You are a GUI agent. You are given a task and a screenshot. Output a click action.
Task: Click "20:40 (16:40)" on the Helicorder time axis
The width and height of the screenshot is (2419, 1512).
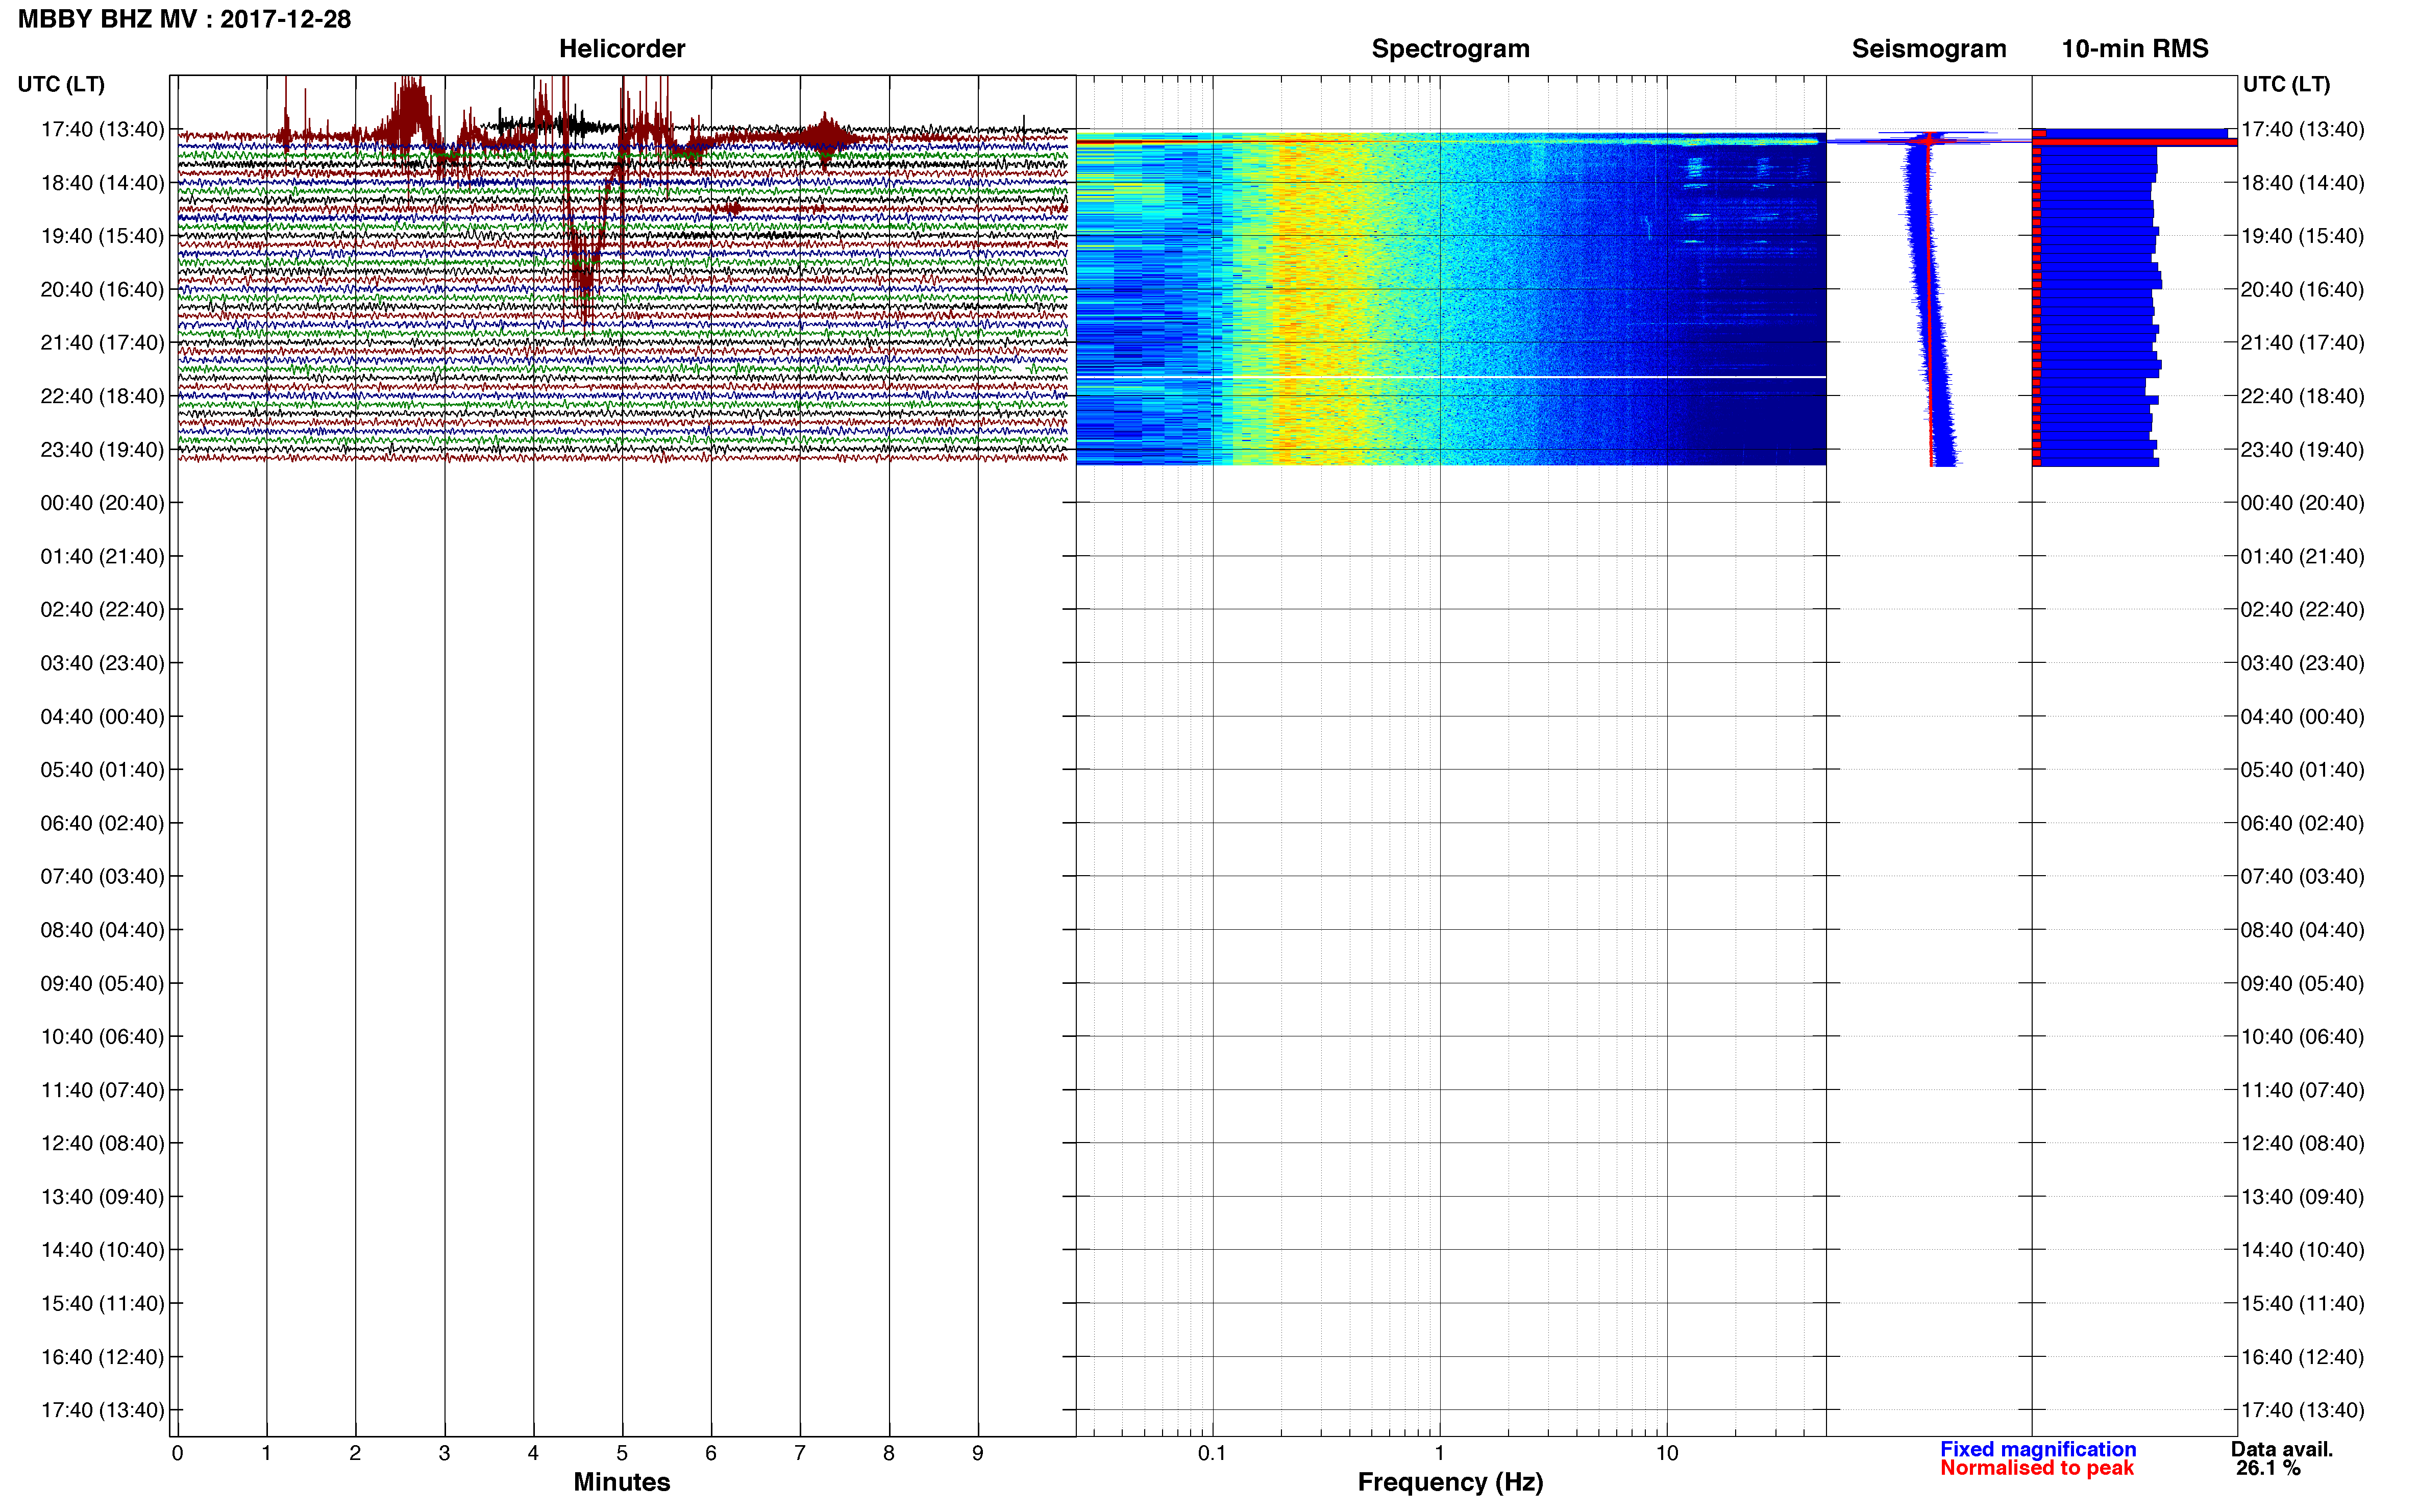[102, 289]
